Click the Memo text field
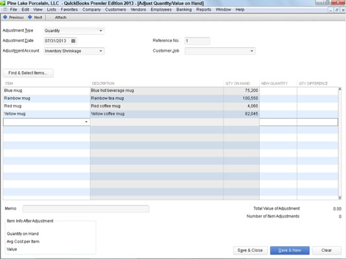 coord(86,208)
